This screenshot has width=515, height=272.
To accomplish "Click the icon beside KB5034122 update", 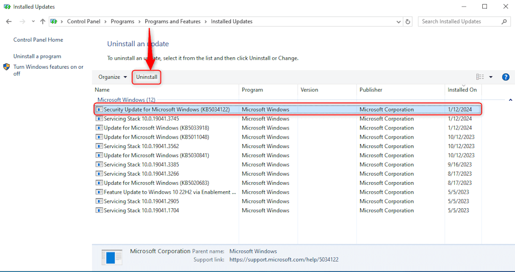I will coord(99,109).
